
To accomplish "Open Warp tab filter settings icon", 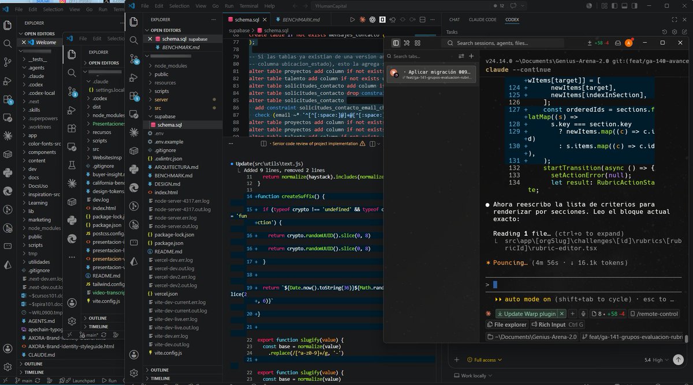I will coord(461,56).
